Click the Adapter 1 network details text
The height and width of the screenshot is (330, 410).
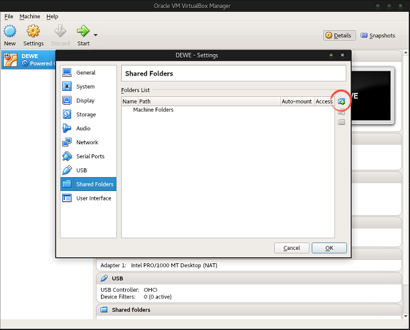[159, 265]
